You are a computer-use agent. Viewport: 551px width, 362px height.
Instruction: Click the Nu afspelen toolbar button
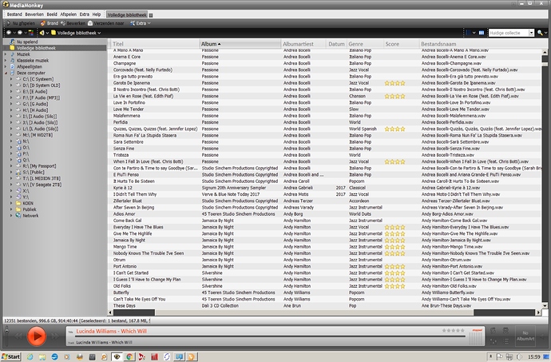coord(21,23)
